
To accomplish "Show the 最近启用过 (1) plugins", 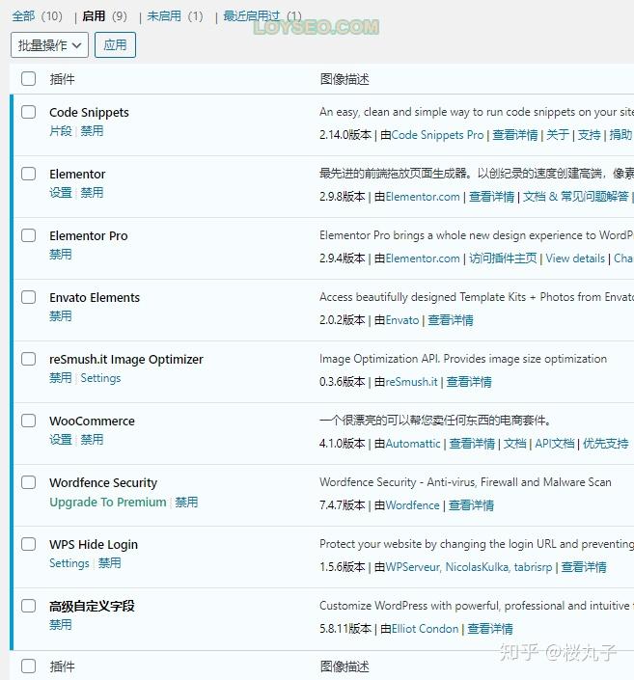I will [x=262, y=16].
